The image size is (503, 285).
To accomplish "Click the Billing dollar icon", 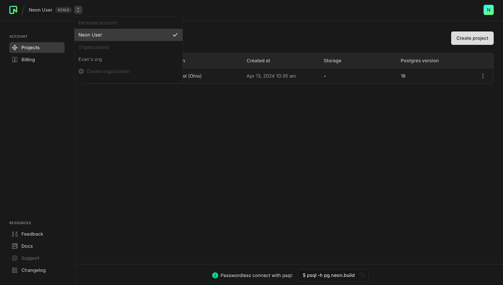I will 15,59.
